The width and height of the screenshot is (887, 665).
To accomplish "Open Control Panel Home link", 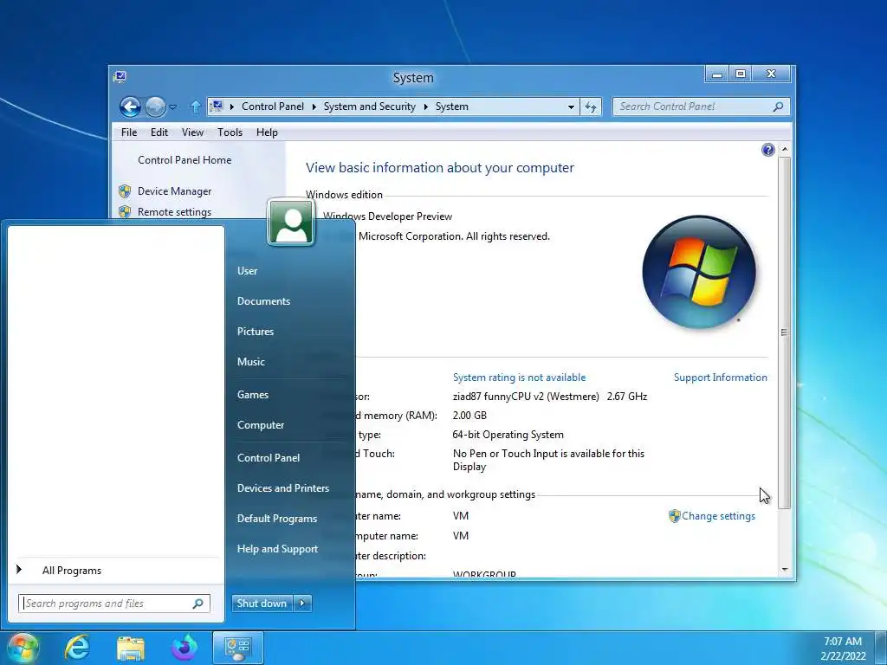I will pos(185,160).
